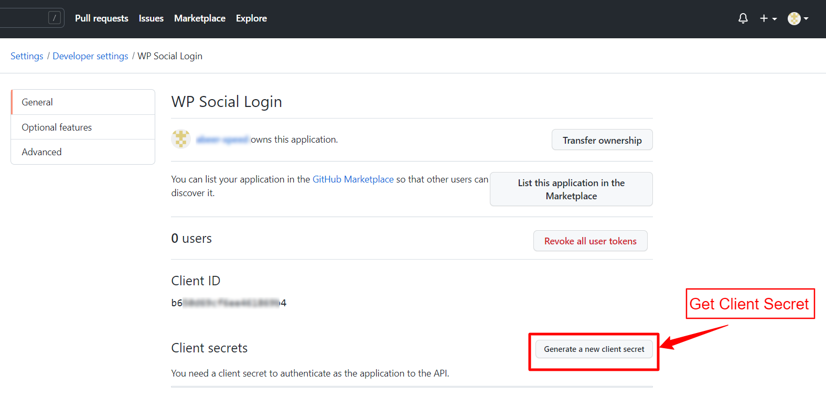Navigate to Marketplace in top bar
826x408 pixels.
[200, 18]
